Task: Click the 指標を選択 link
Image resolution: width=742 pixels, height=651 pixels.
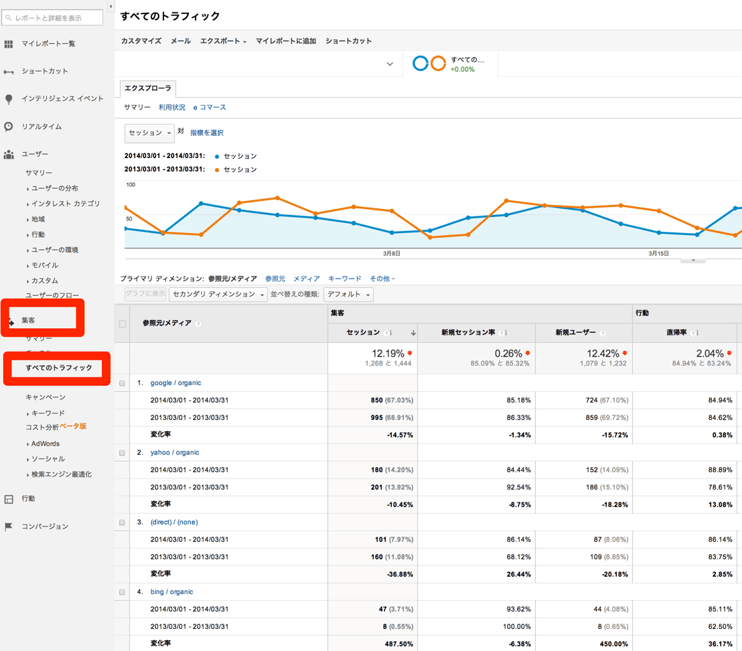Action: [x=207, y=133]
